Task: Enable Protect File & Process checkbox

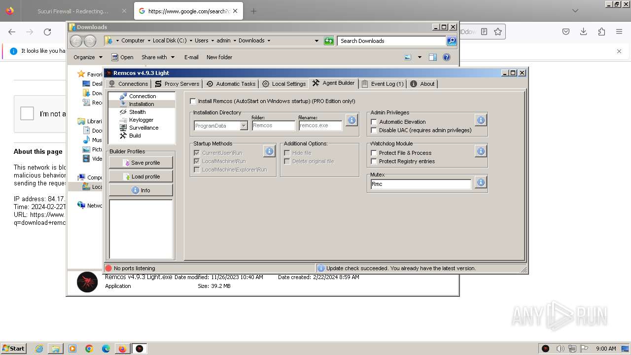Action: [374, 153]
